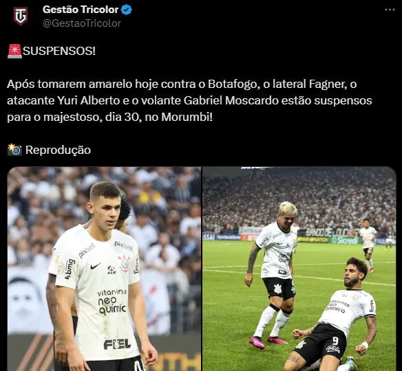Viewport: 402px width, 371px height.
Task: Click the camera flash emoji near Reprodução
Action: (x=14, y=150)
